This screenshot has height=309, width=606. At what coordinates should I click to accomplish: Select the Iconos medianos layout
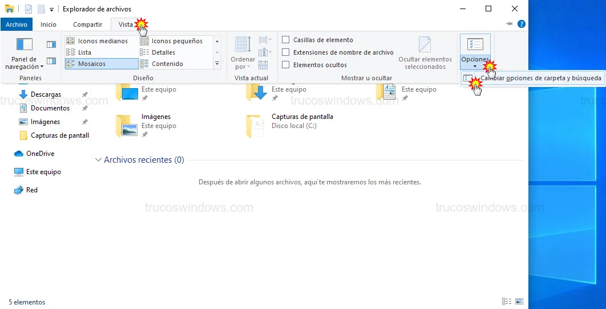tap(102, 41)
